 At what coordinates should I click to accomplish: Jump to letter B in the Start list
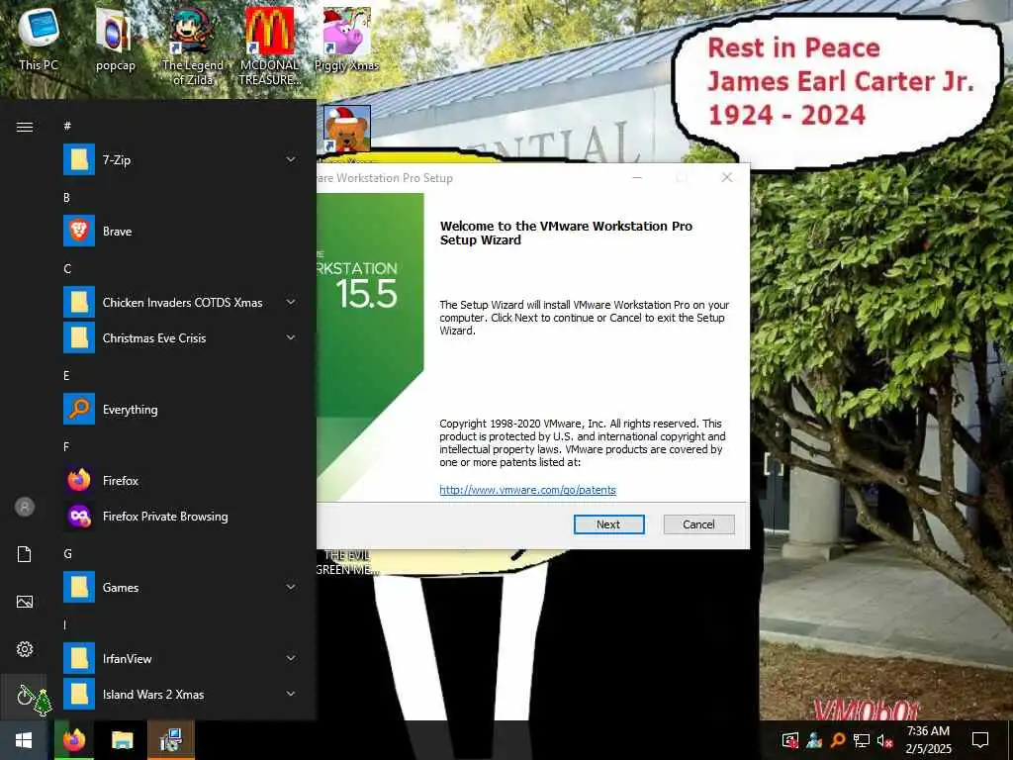pyautogui.click(x=66, y=198)
